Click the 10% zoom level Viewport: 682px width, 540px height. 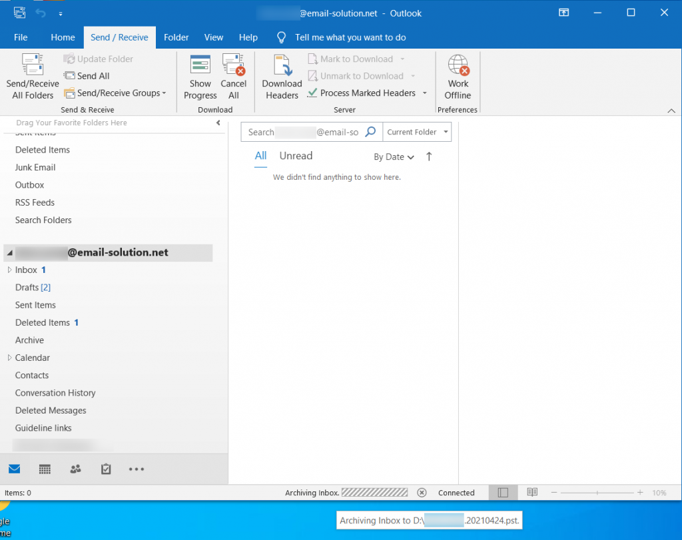pyautogui.click(x=659, y=493)
